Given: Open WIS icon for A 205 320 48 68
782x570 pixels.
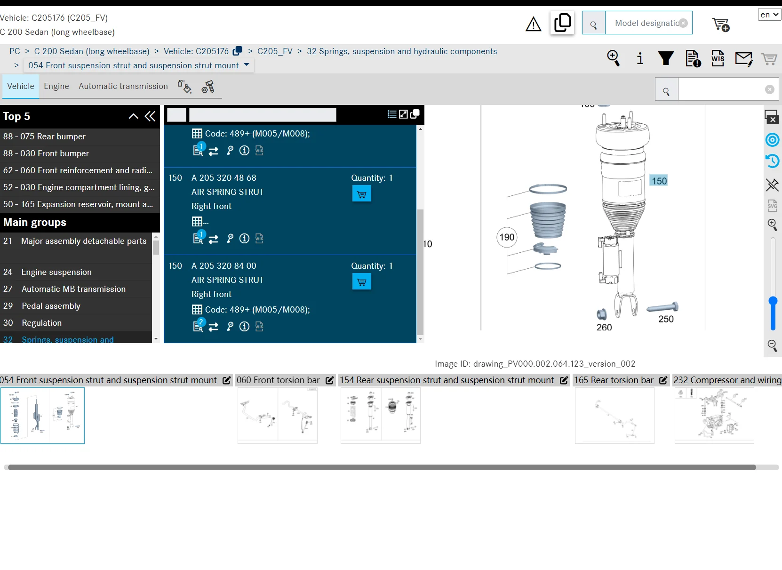Looking at the screenshot, I should pyautogui.click(x=259, y=239).
